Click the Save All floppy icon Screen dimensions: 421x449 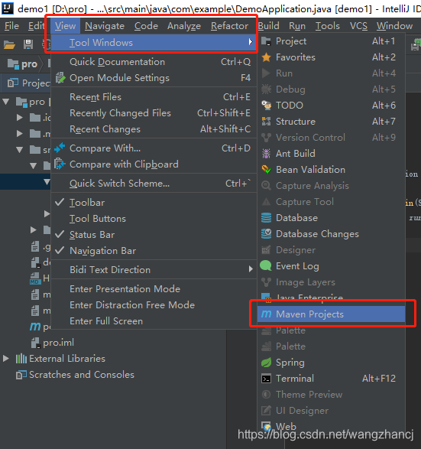28,44
